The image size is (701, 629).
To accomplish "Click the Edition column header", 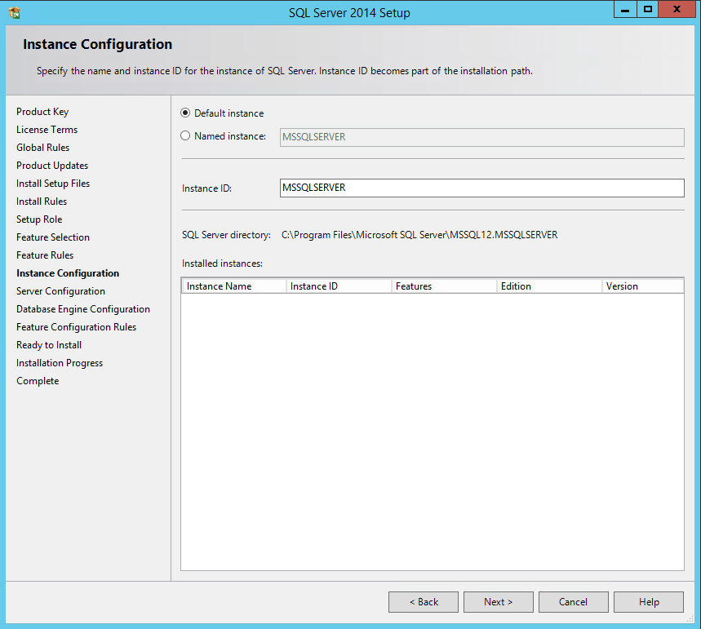I will [548, 286].
